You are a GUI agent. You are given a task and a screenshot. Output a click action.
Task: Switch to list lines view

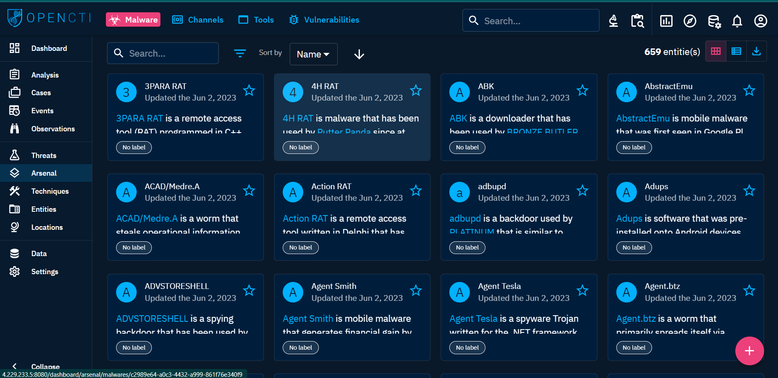click(736, 51)
